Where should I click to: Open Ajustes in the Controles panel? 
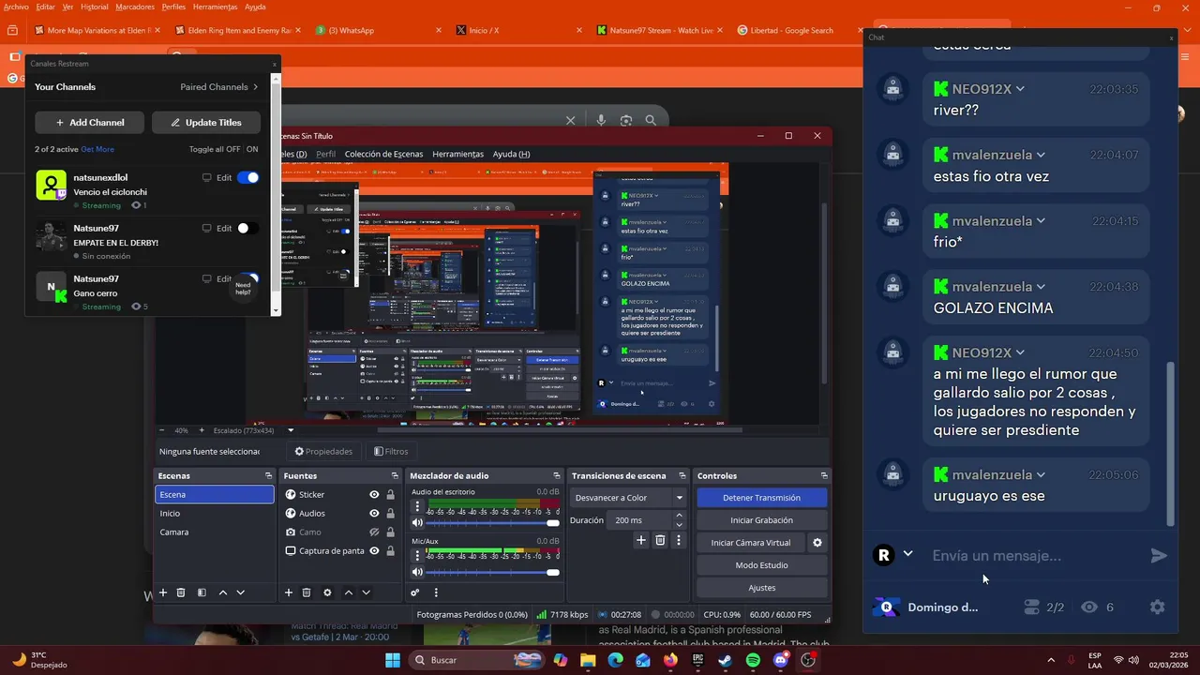coord(761,588)
